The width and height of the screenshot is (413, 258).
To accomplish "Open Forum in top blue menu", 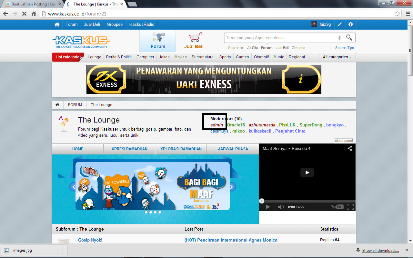I will (71, 25).
